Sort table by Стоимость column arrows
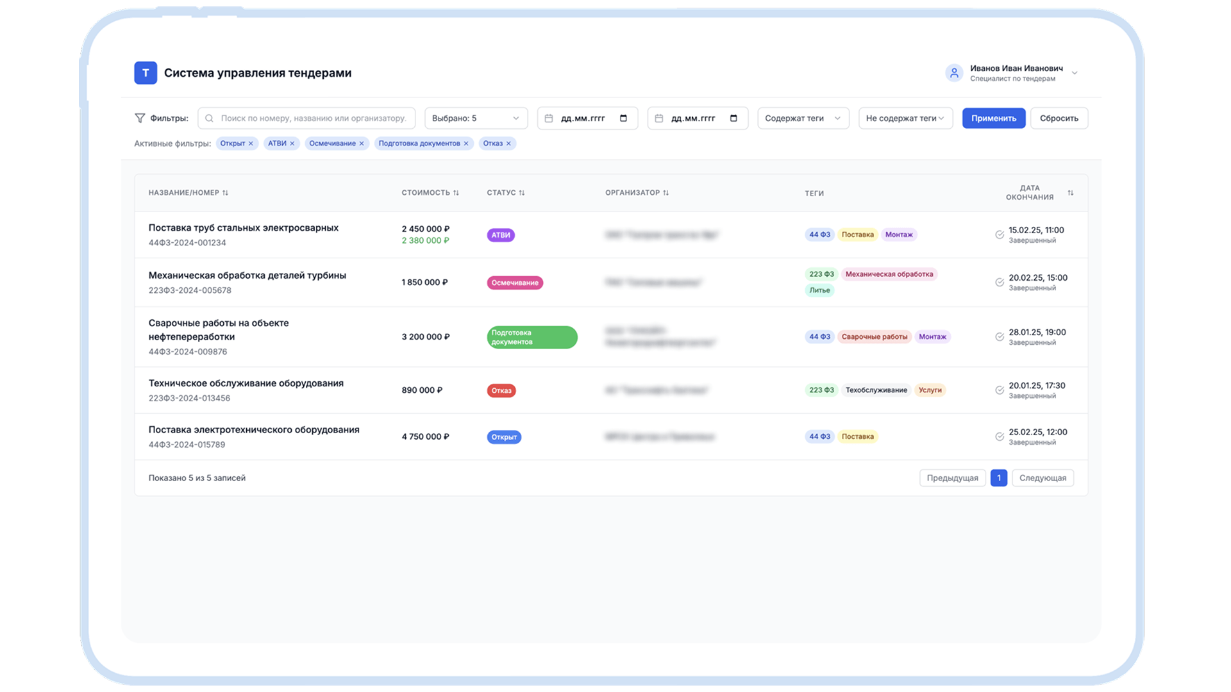Image resolution: width=1231 pixels, height=692 pixels. point(456,193)
